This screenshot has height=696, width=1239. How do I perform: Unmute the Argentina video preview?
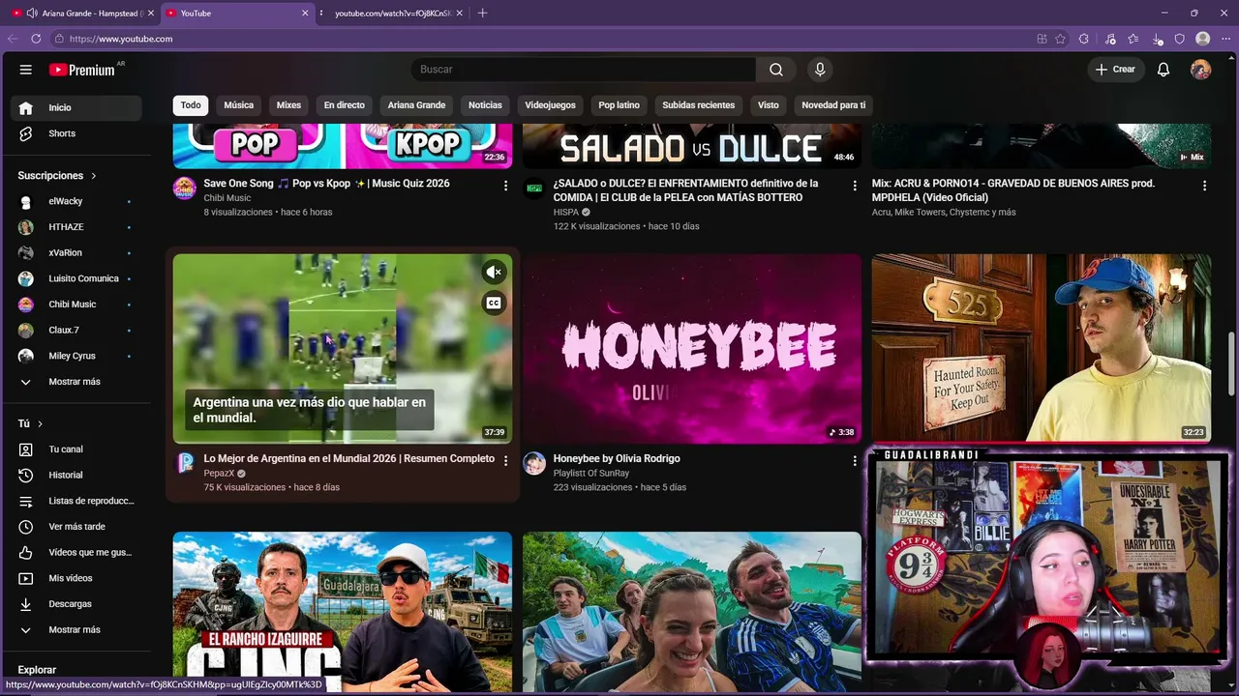pos(494,273)
